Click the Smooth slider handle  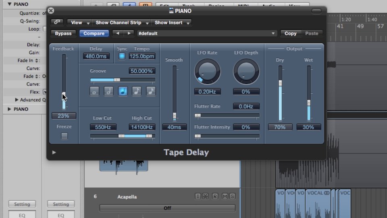click(175, 116)
